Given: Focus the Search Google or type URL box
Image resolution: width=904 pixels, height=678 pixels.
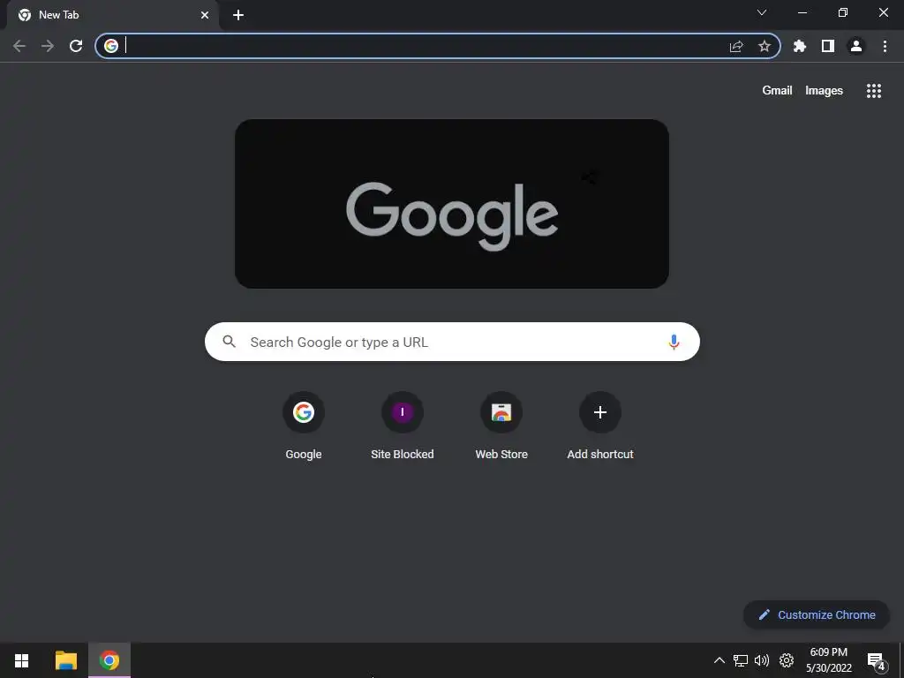Looking at the screenshot, I should tap(452, 342).
